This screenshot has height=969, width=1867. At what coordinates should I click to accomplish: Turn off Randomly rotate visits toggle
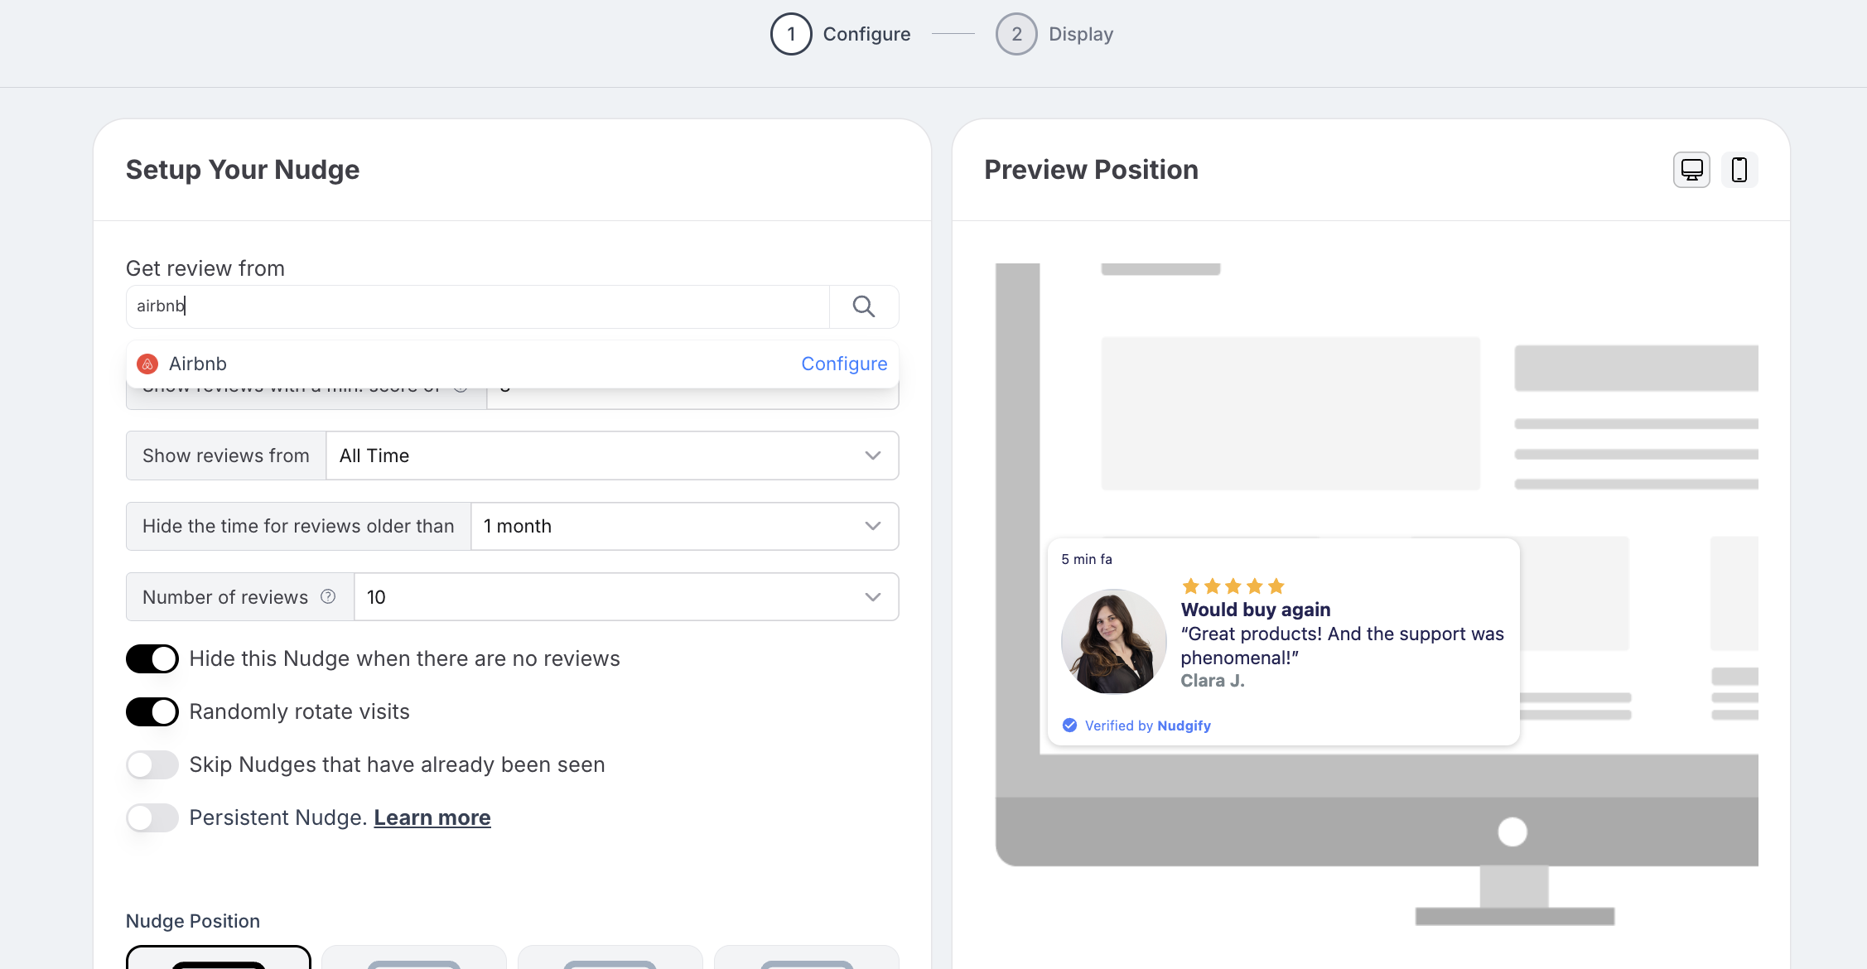pyautogui.click(x=152, y=712)
